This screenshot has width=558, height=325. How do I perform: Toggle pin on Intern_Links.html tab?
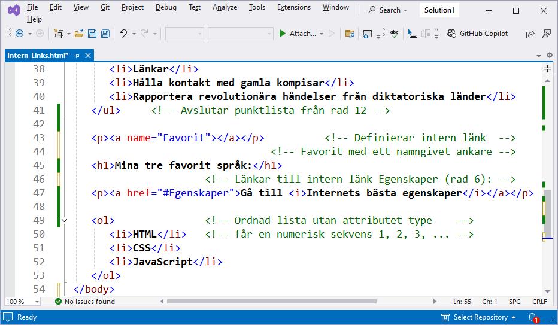pos(77,55)
